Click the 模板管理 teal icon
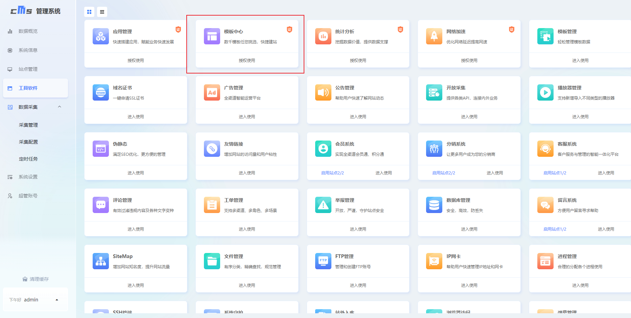This screenshot has width=631, height=318. coord(545,36)
